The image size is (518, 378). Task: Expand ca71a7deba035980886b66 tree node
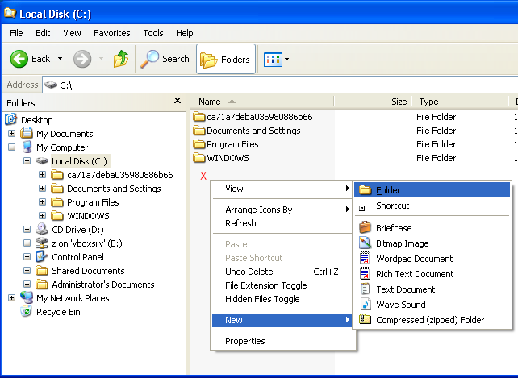[42, 175]
